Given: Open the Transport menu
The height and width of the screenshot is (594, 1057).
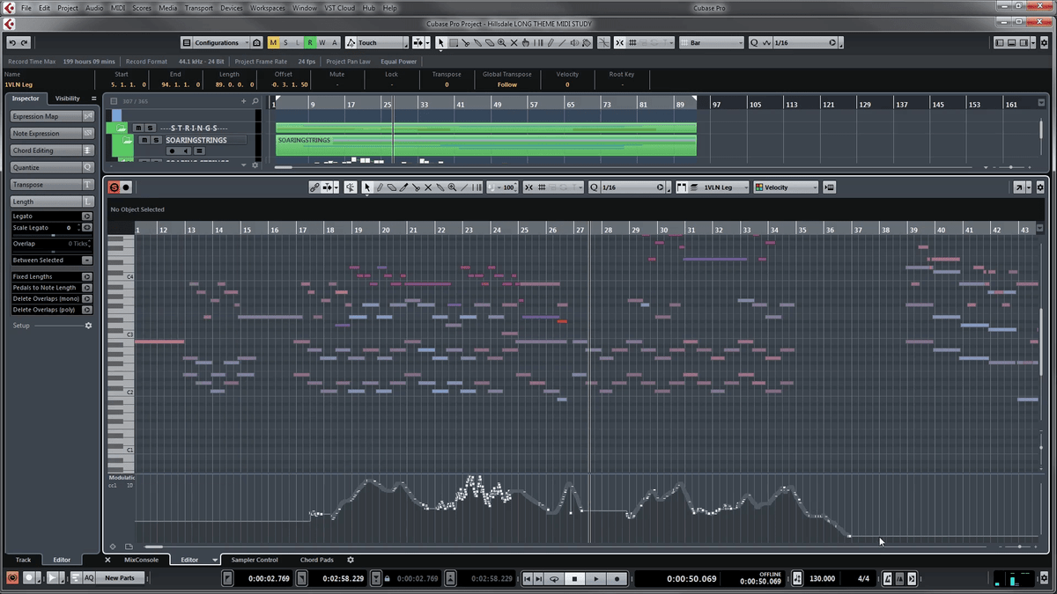Looking at the screenshot, I should tap(198, 8).
